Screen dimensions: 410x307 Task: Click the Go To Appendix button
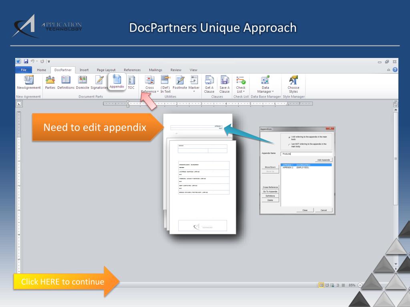tap(270, 191)
